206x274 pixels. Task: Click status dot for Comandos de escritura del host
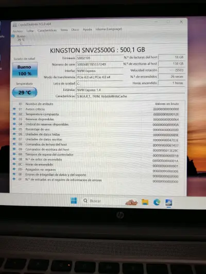coord(14,149)
